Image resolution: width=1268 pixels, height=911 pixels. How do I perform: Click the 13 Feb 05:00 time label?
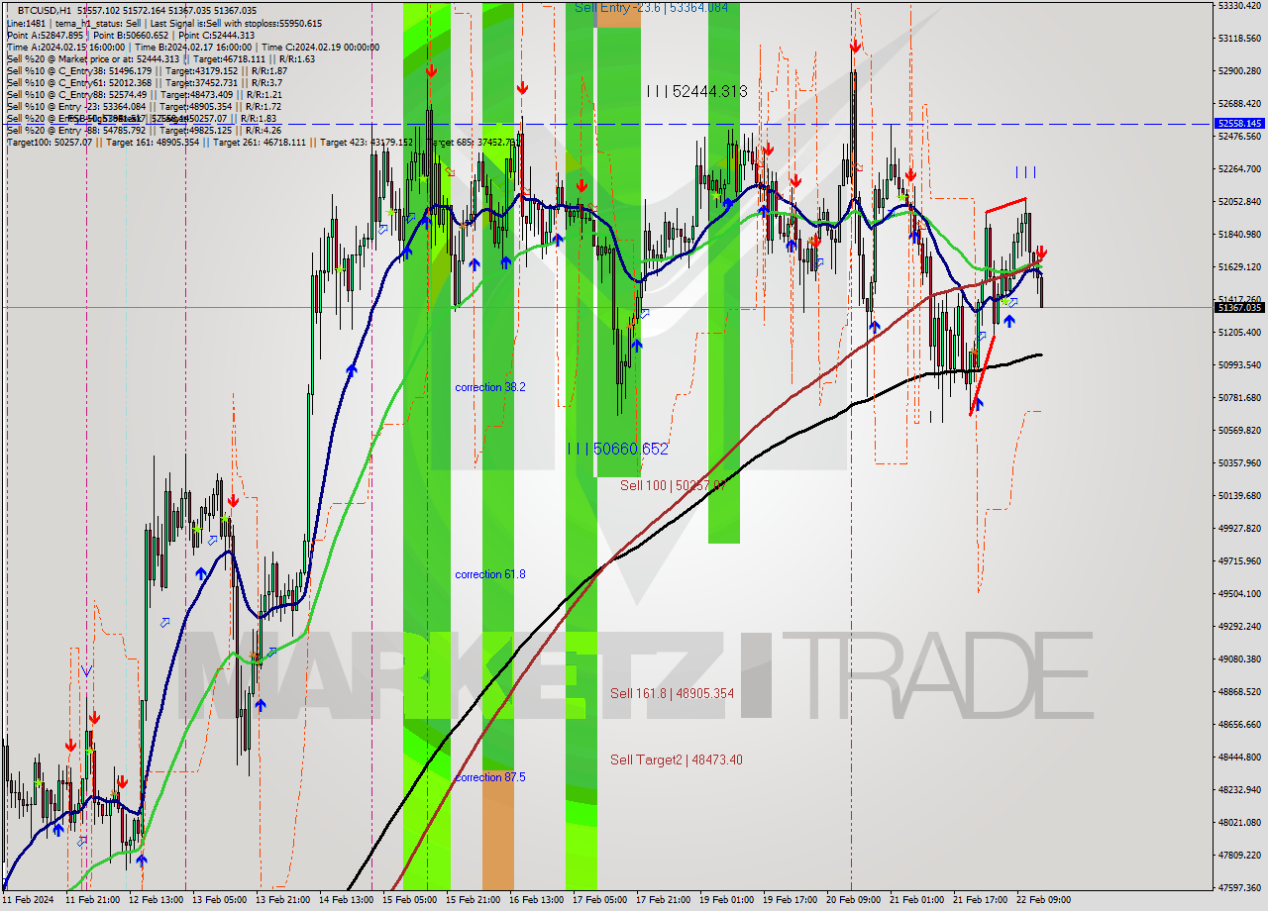[220, 900]
